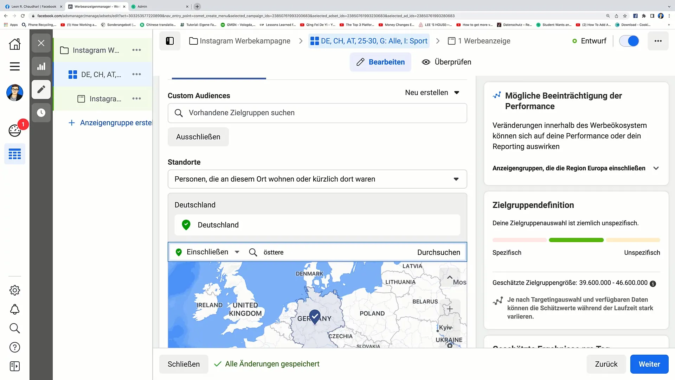
Task: Click the info icon beside estimated audience size
Action: (x=653, y=284)
